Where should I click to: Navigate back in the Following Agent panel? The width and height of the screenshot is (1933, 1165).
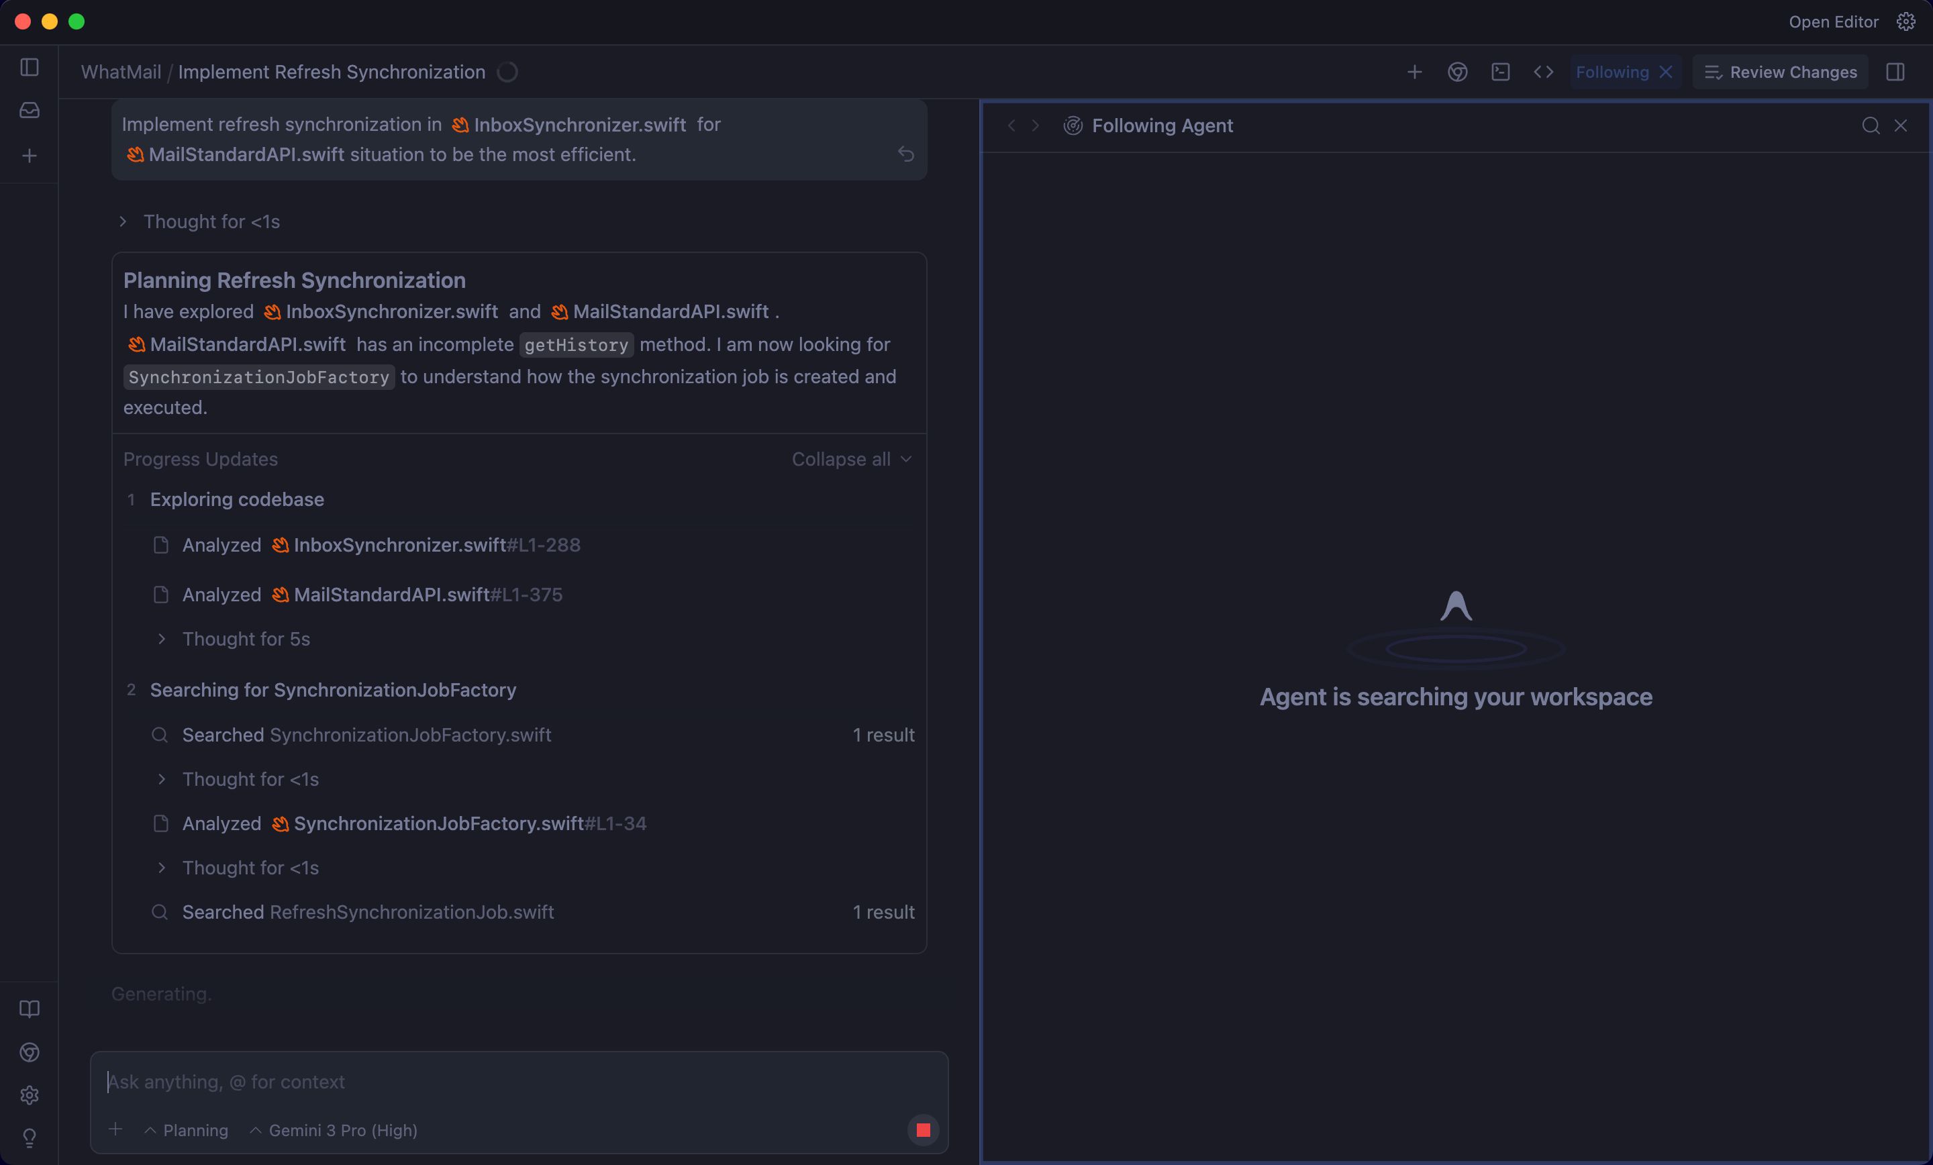[x=1011, y=125]
